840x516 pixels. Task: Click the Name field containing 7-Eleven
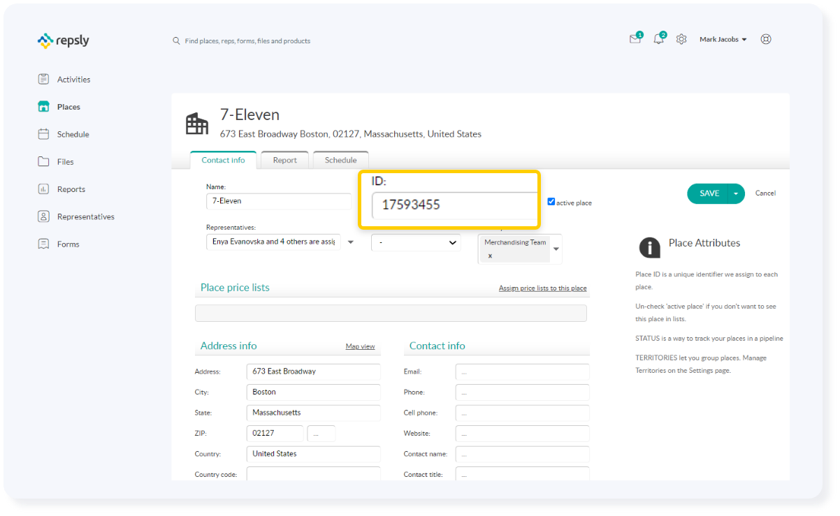point(279,201)
